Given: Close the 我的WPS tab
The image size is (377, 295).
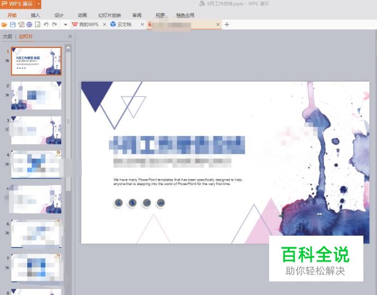Looking at the screenshot, I should click(105, 24).
